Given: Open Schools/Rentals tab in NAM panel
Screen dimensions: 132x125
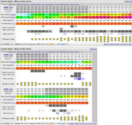Looking at the screenshot, I should click(x=61, y=4).
